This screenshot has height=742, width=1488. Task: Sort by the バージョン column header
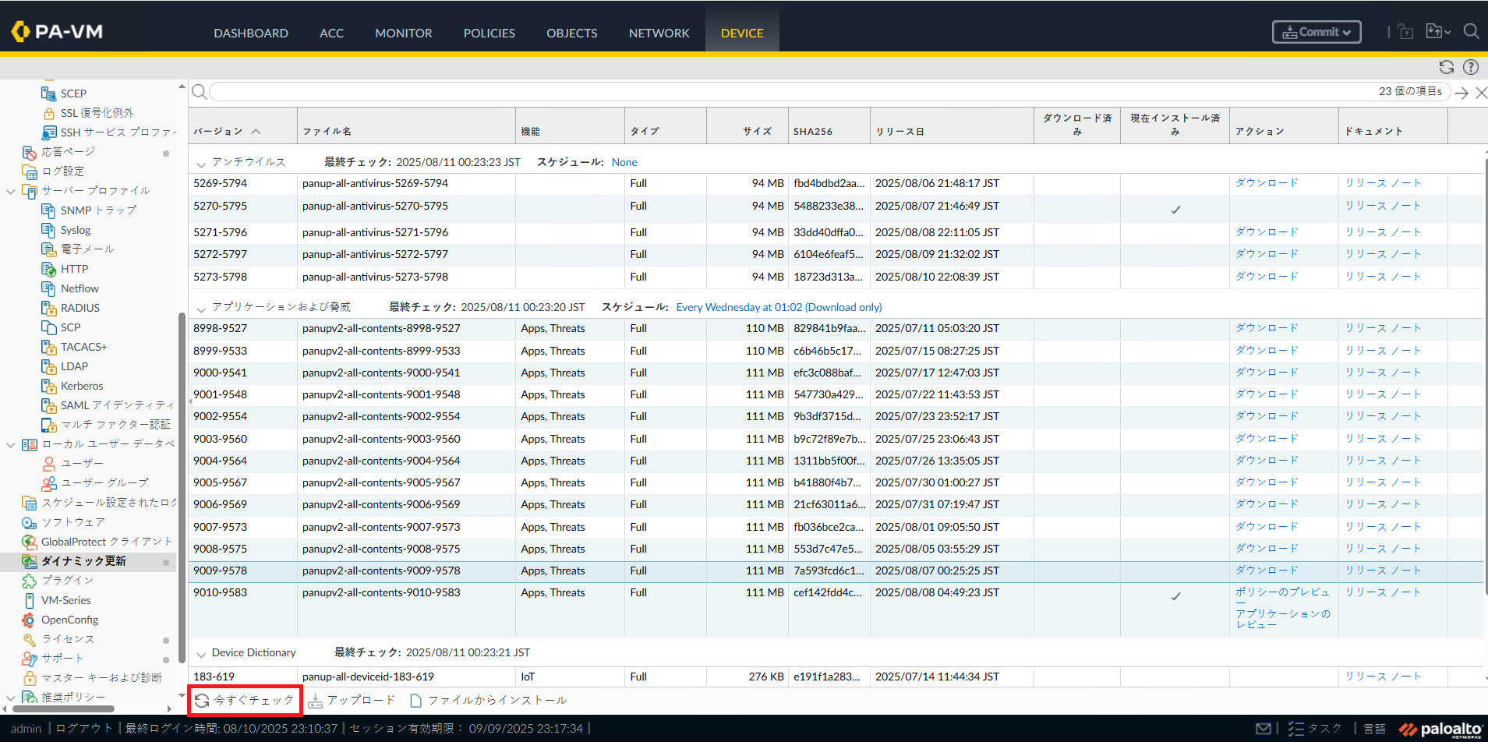tap(218, 131)
